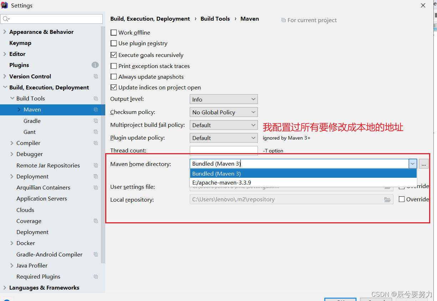Click the 'For current project' indicator icon

[283, 20]
